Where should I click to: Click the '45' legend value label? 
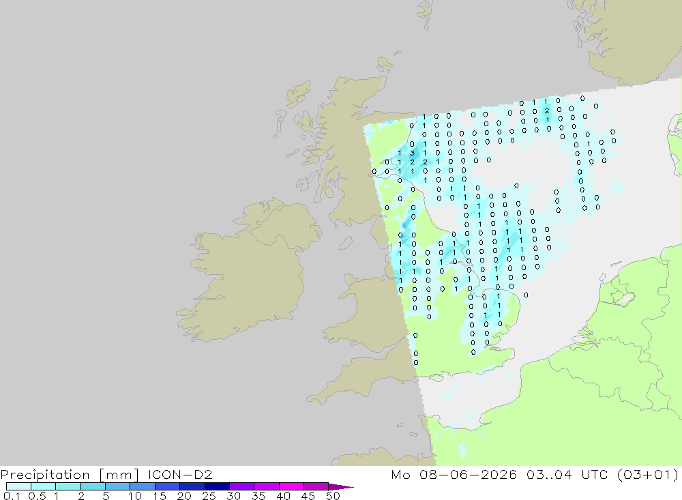tap(308, 496)
